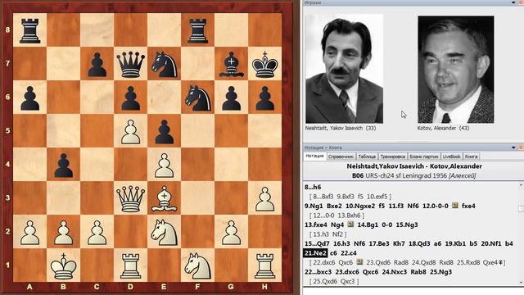Select the black knight on e7
Image resolution: width=524 pixels, height=295 pixels.
[164, 64]
